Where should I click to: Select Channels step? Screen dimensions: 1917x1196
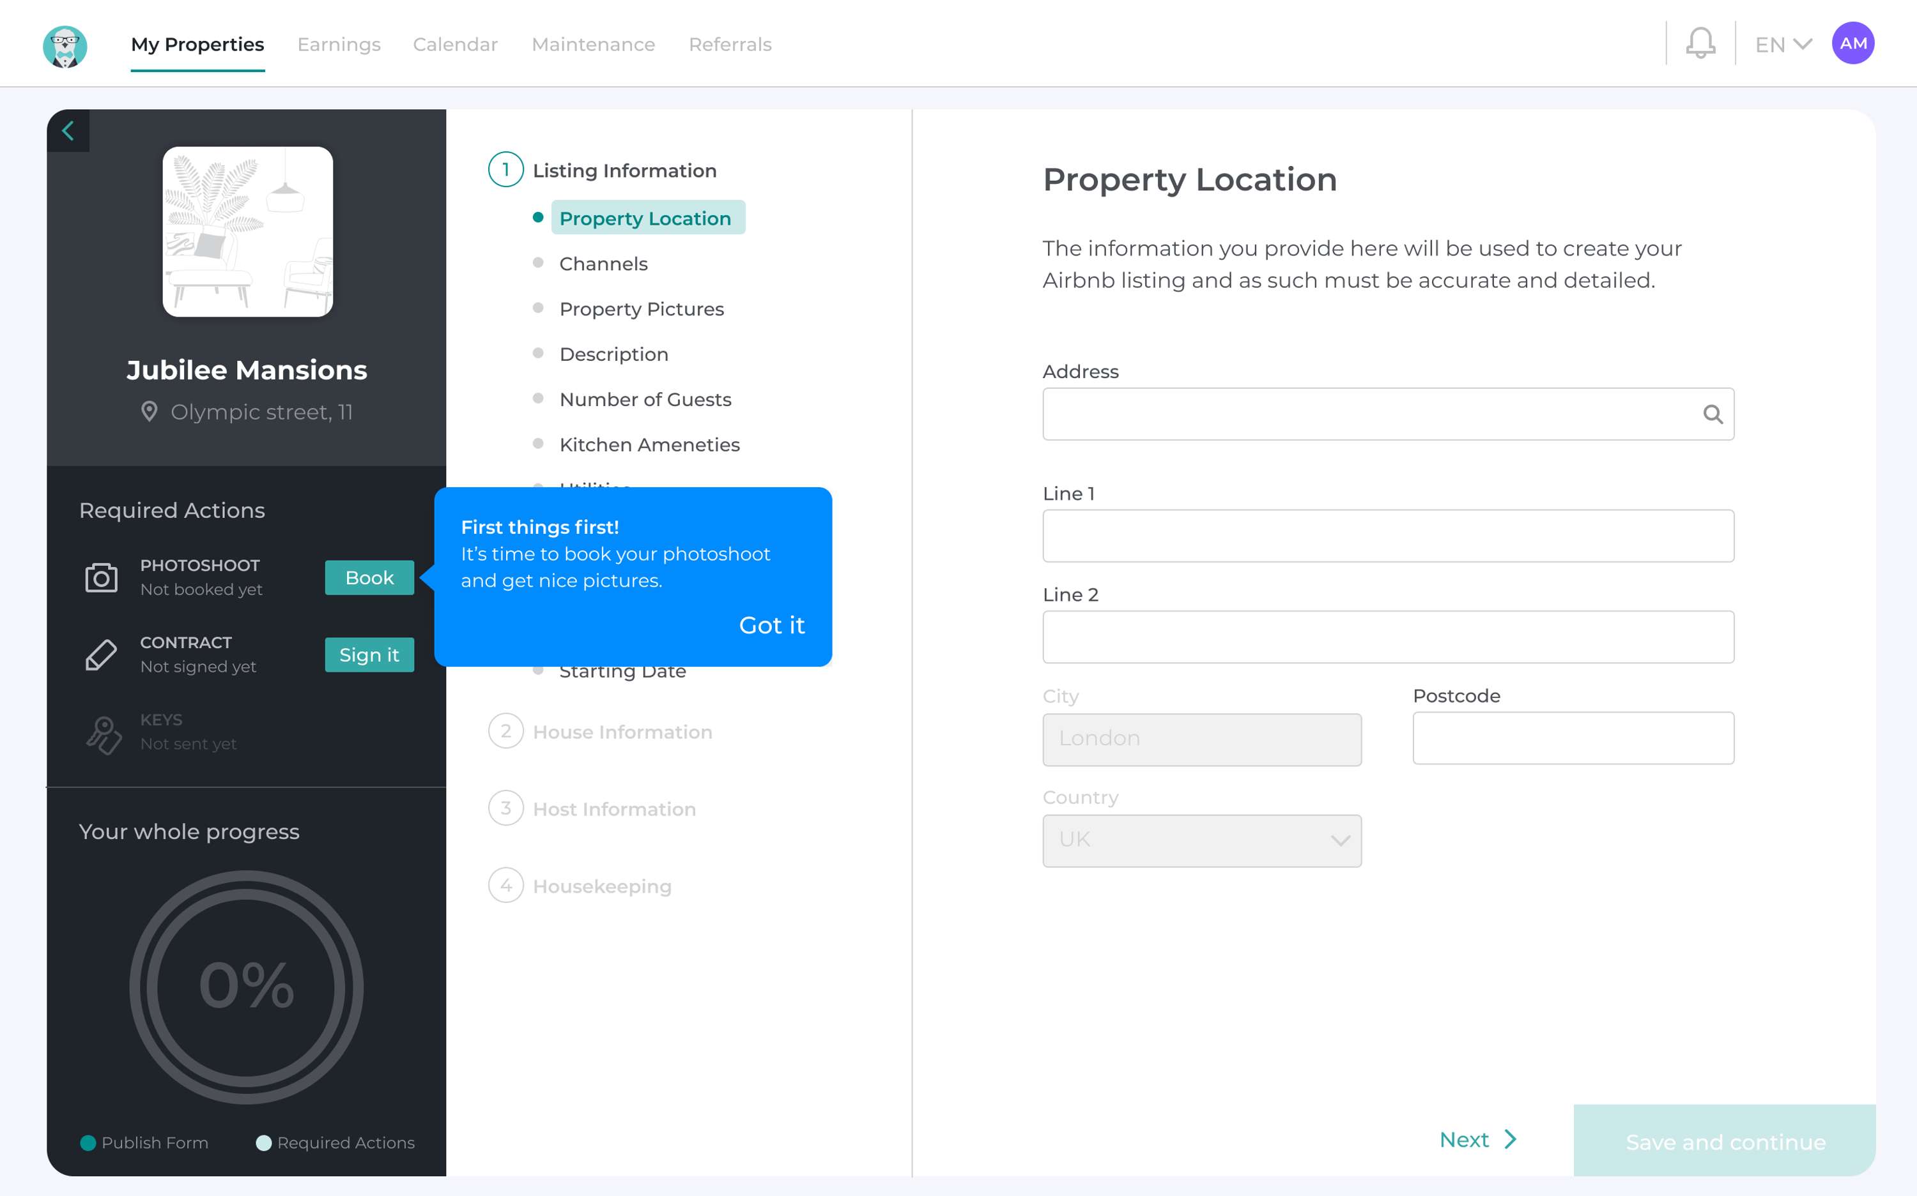[603, 264]
